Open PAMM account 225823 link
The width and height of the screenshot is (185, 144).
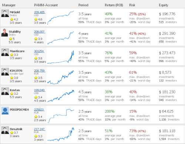click(x=39, y=110)
